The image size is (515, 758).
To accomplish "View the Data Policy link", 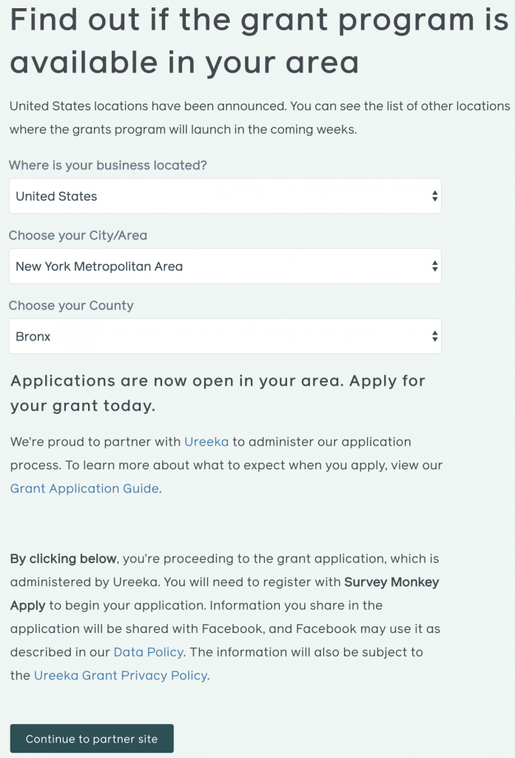I will [x=148, y=652].
